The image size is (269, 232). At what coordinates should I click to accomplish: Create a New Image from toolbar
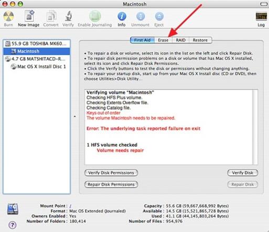(29, 16)
